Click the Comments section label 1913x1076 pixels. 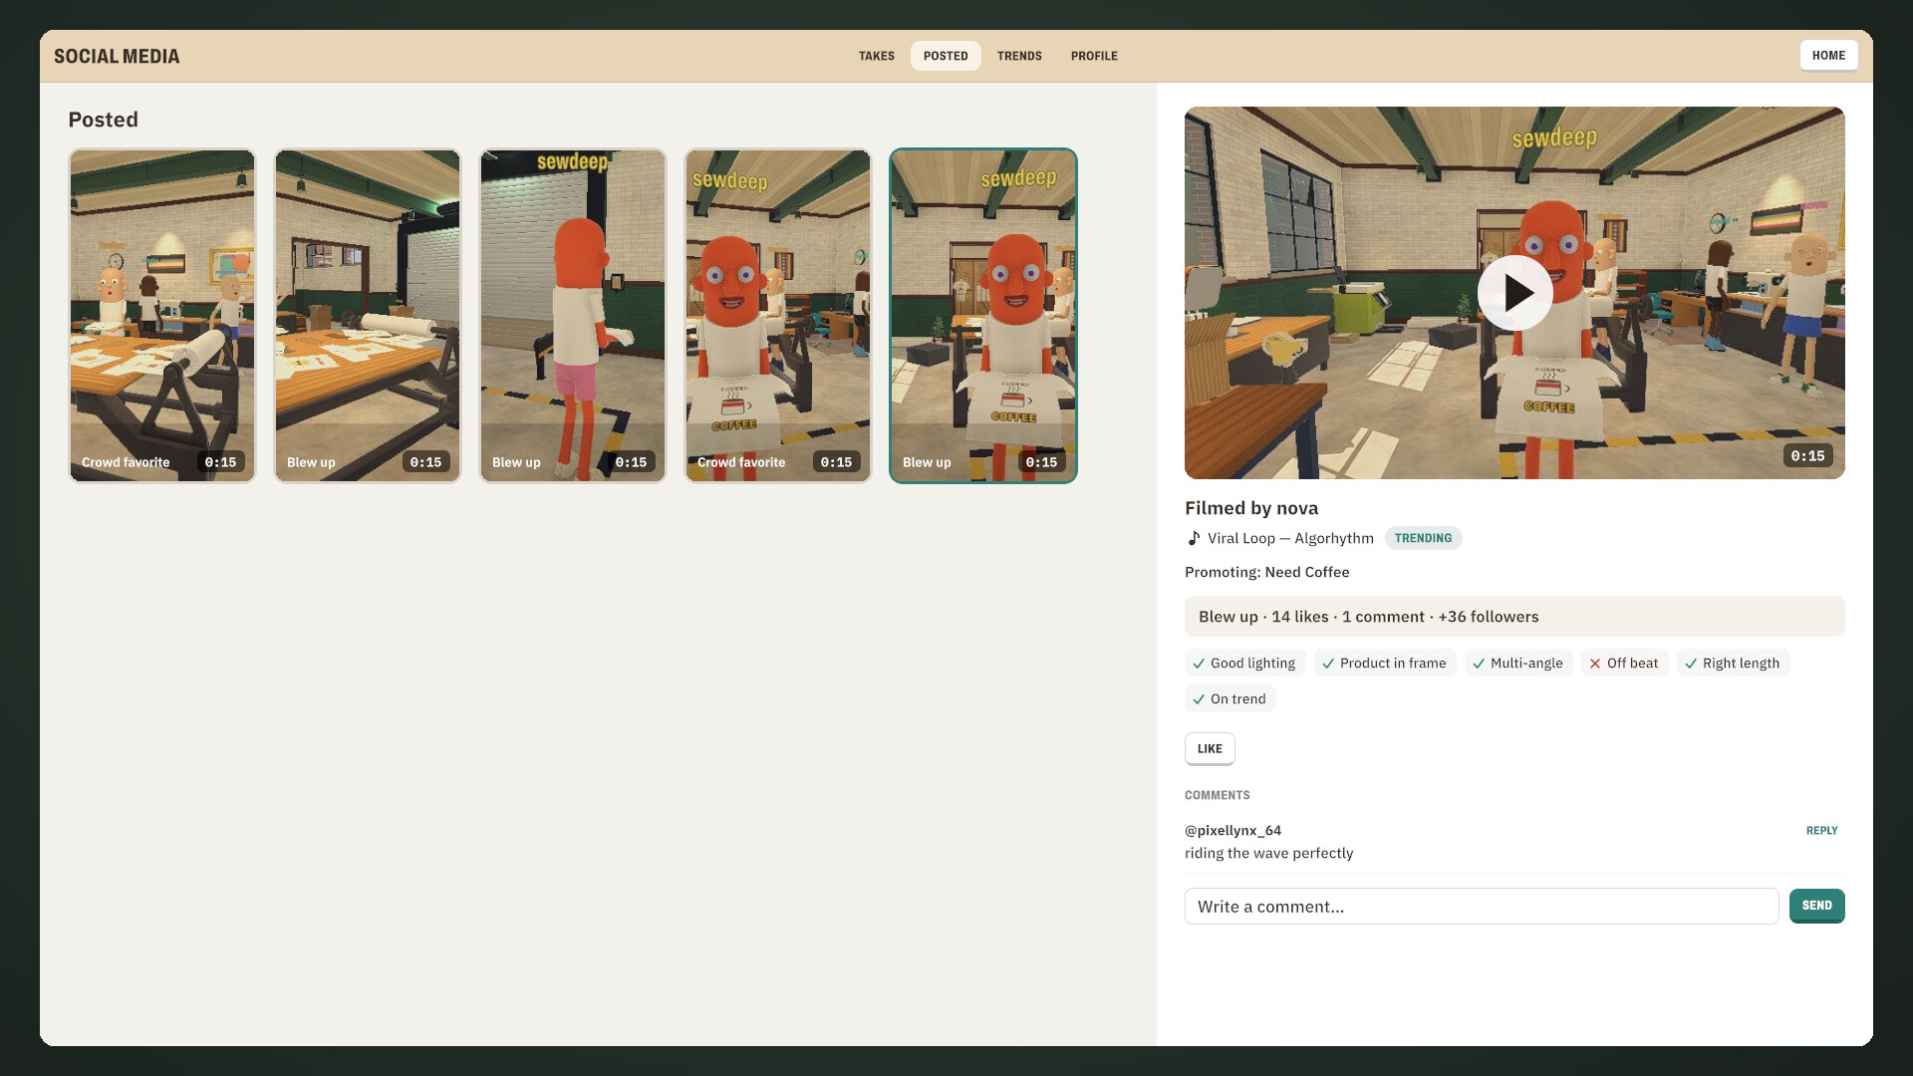tap(1217, 796)
